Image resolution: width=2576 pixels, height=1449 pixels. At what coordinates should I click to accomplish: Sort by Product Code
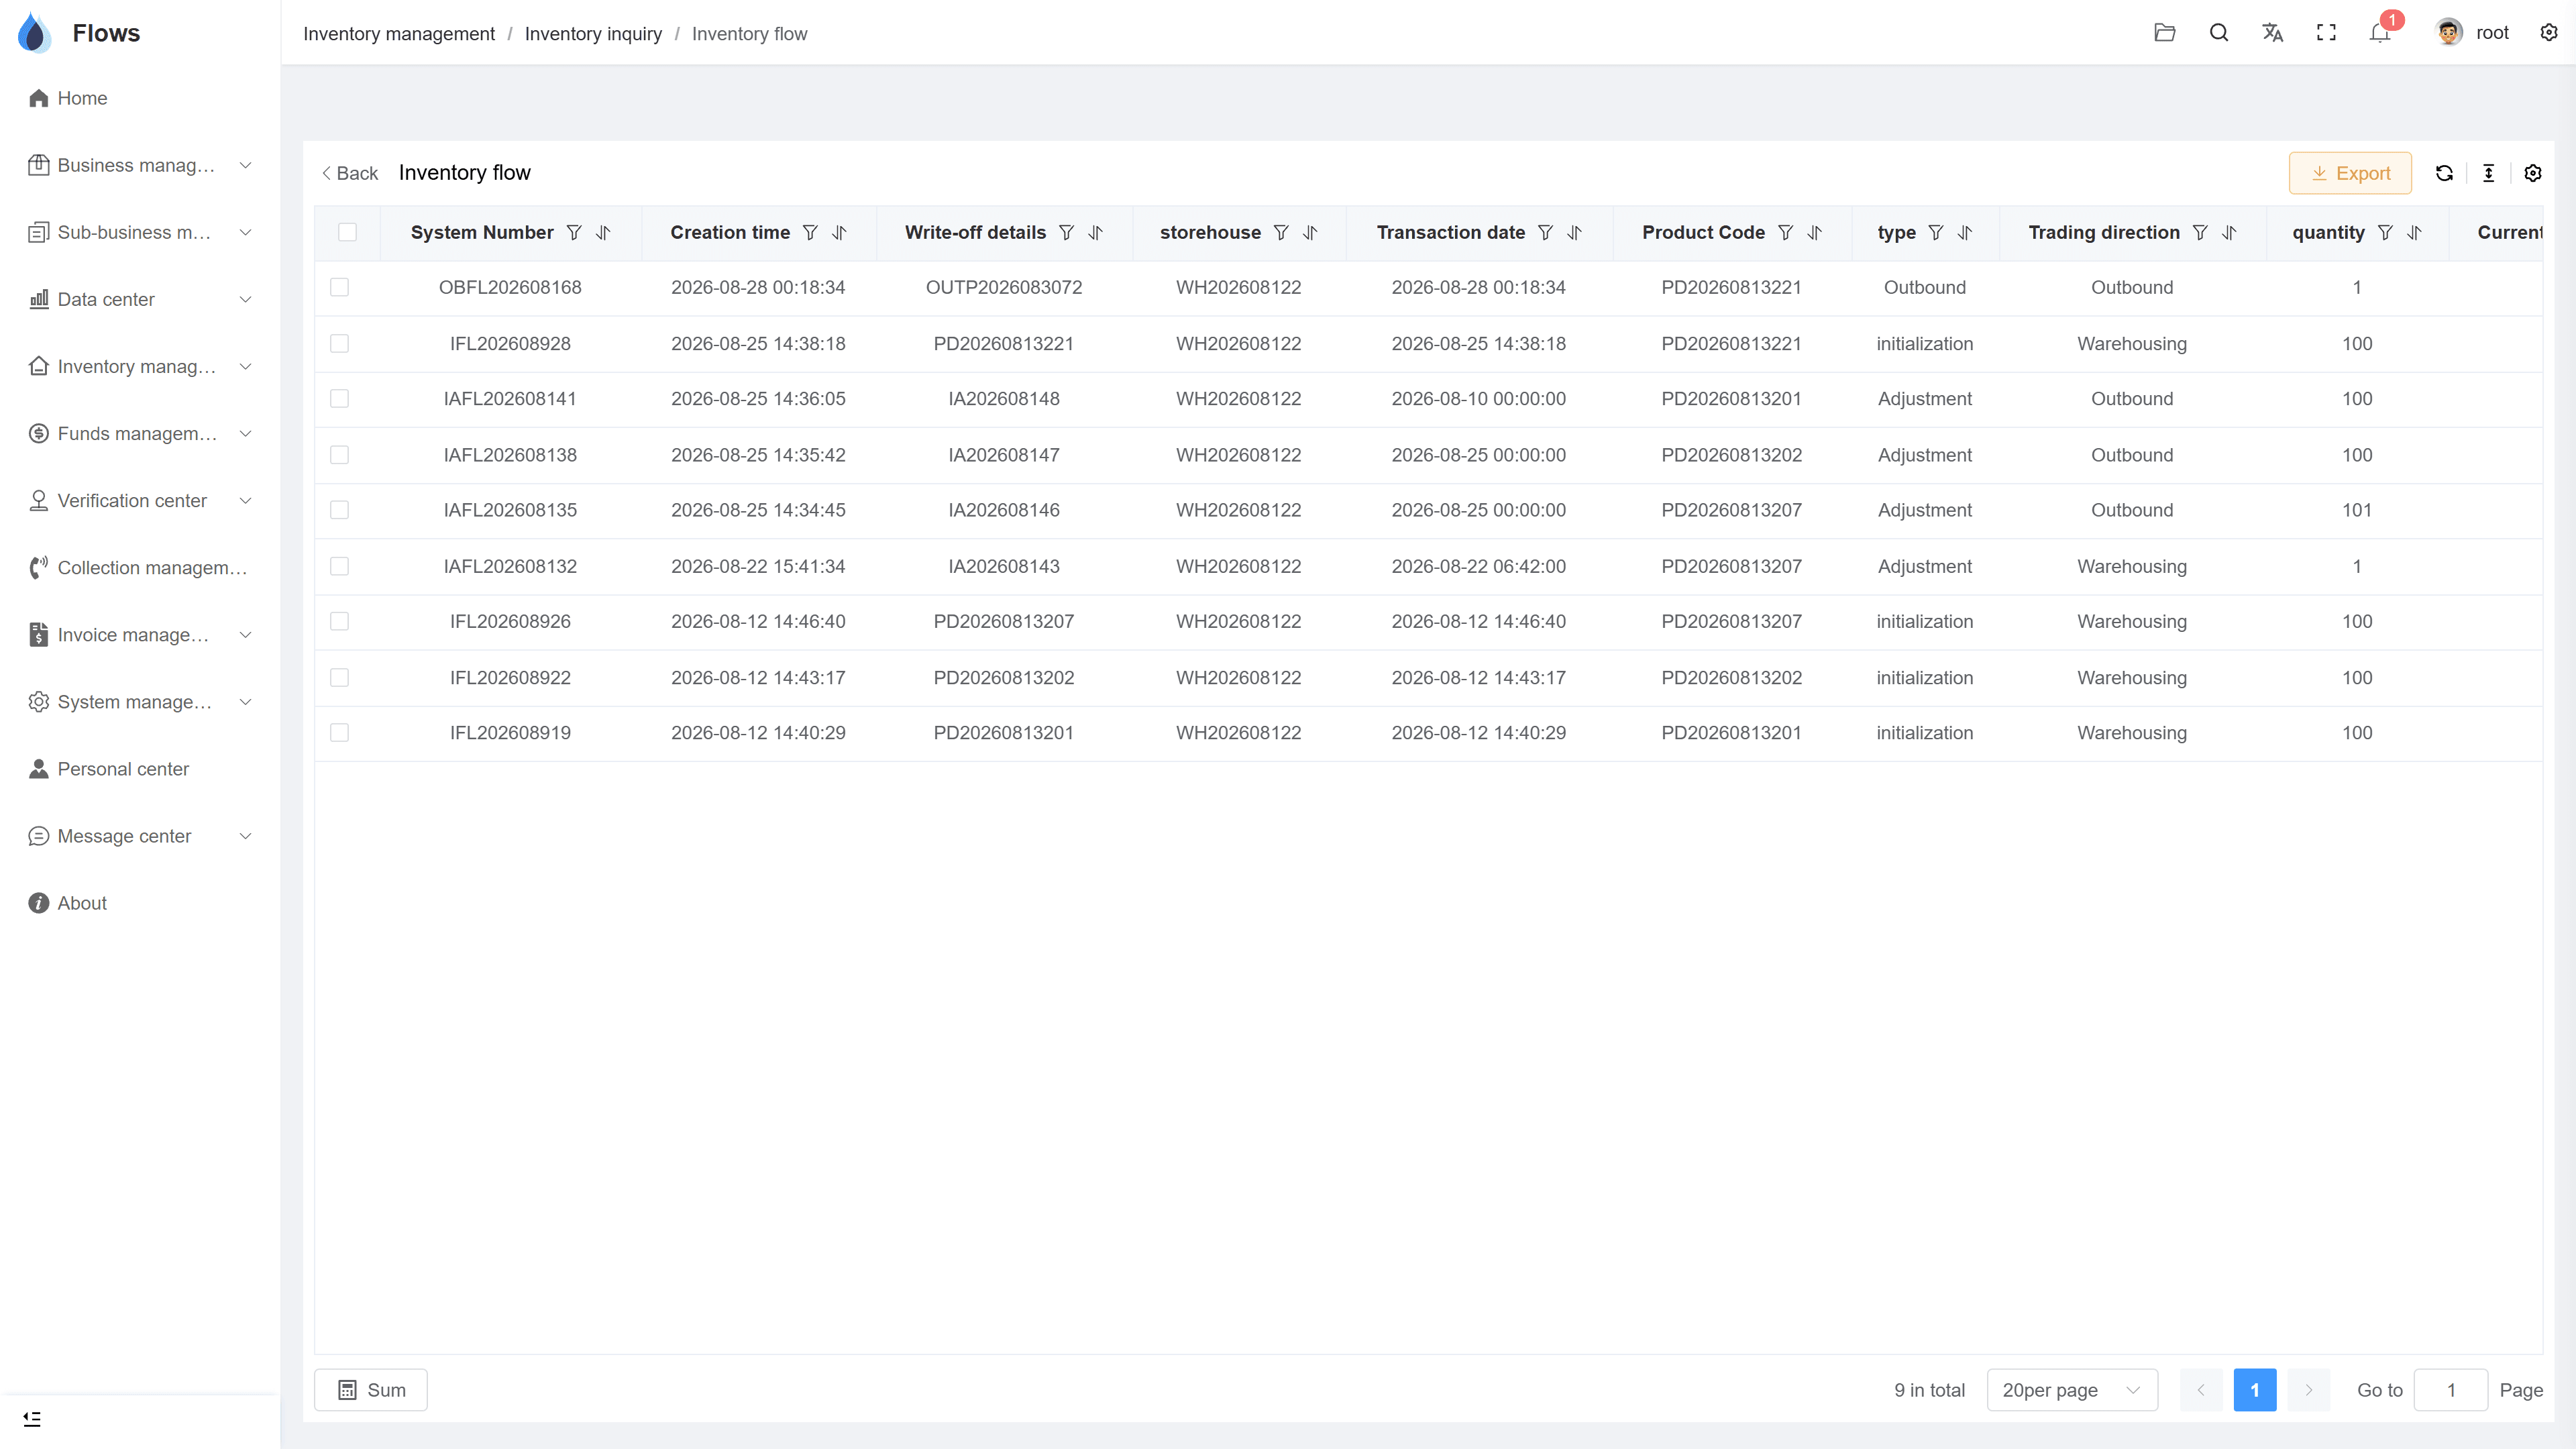tap(1815, 233)
